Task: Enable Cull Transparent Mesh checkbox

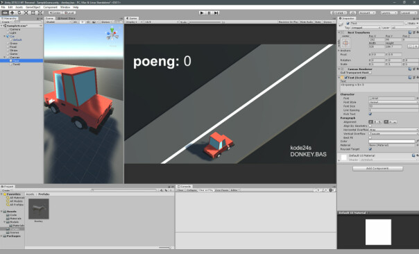Action: (370, 73)
